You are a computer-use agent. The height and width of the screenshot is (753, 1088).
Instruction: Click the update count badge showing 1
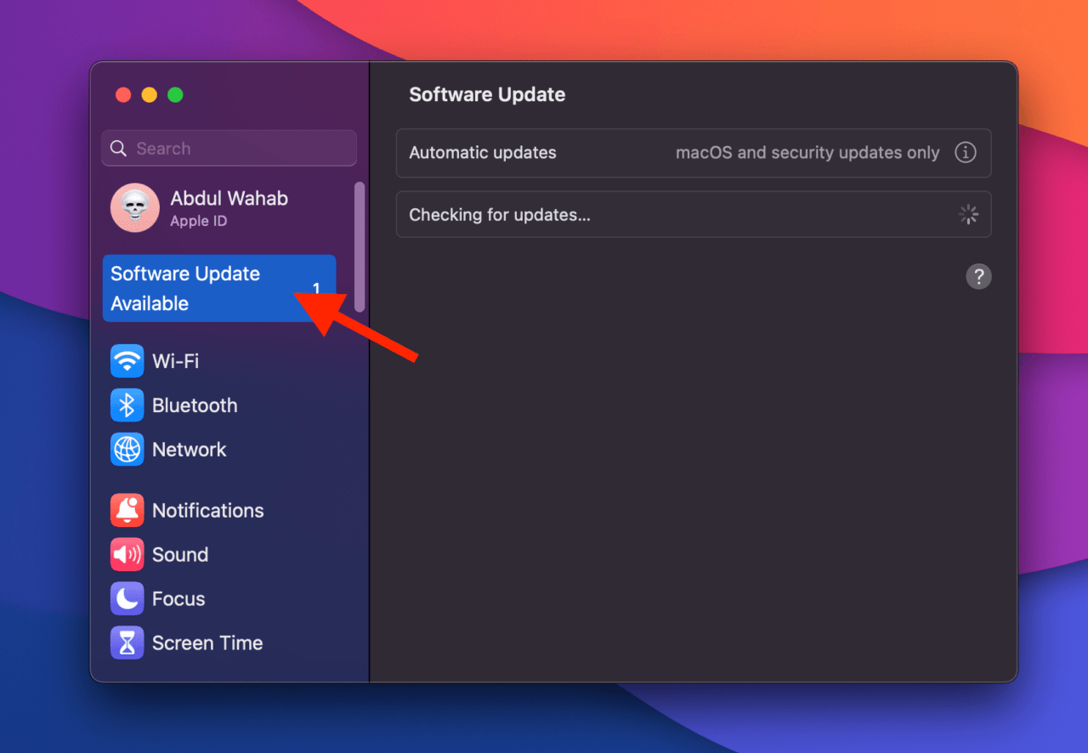click(316, 288)
